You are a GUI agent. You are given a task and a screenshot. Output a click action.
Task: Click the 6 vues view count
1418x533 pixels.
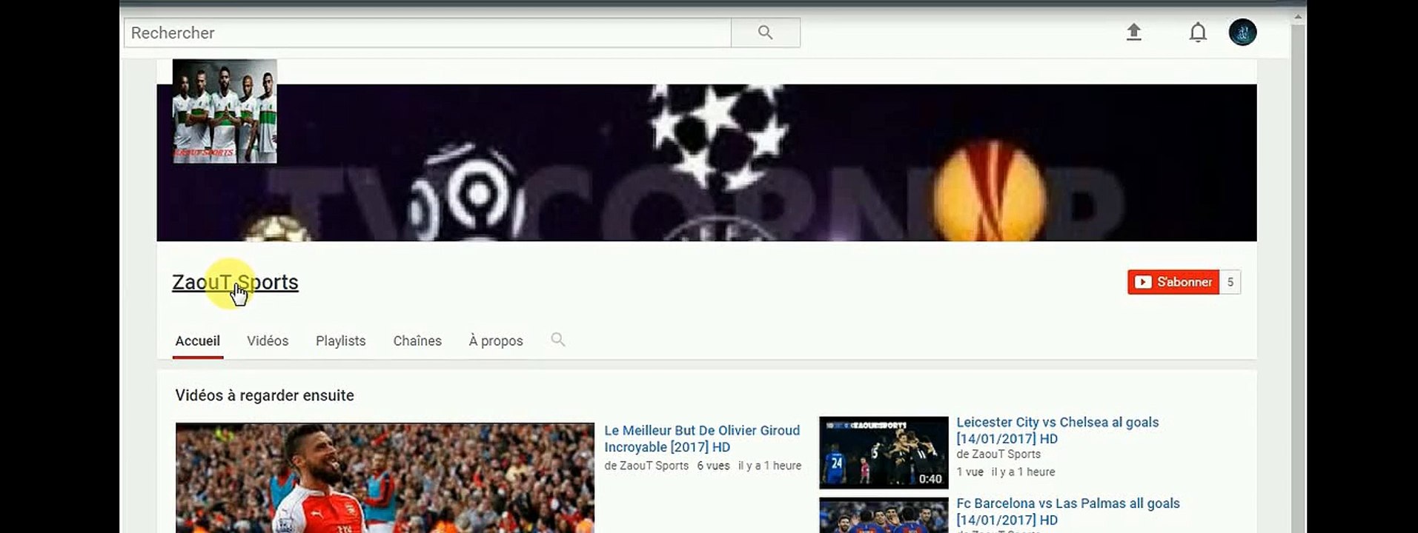[713, 466]
